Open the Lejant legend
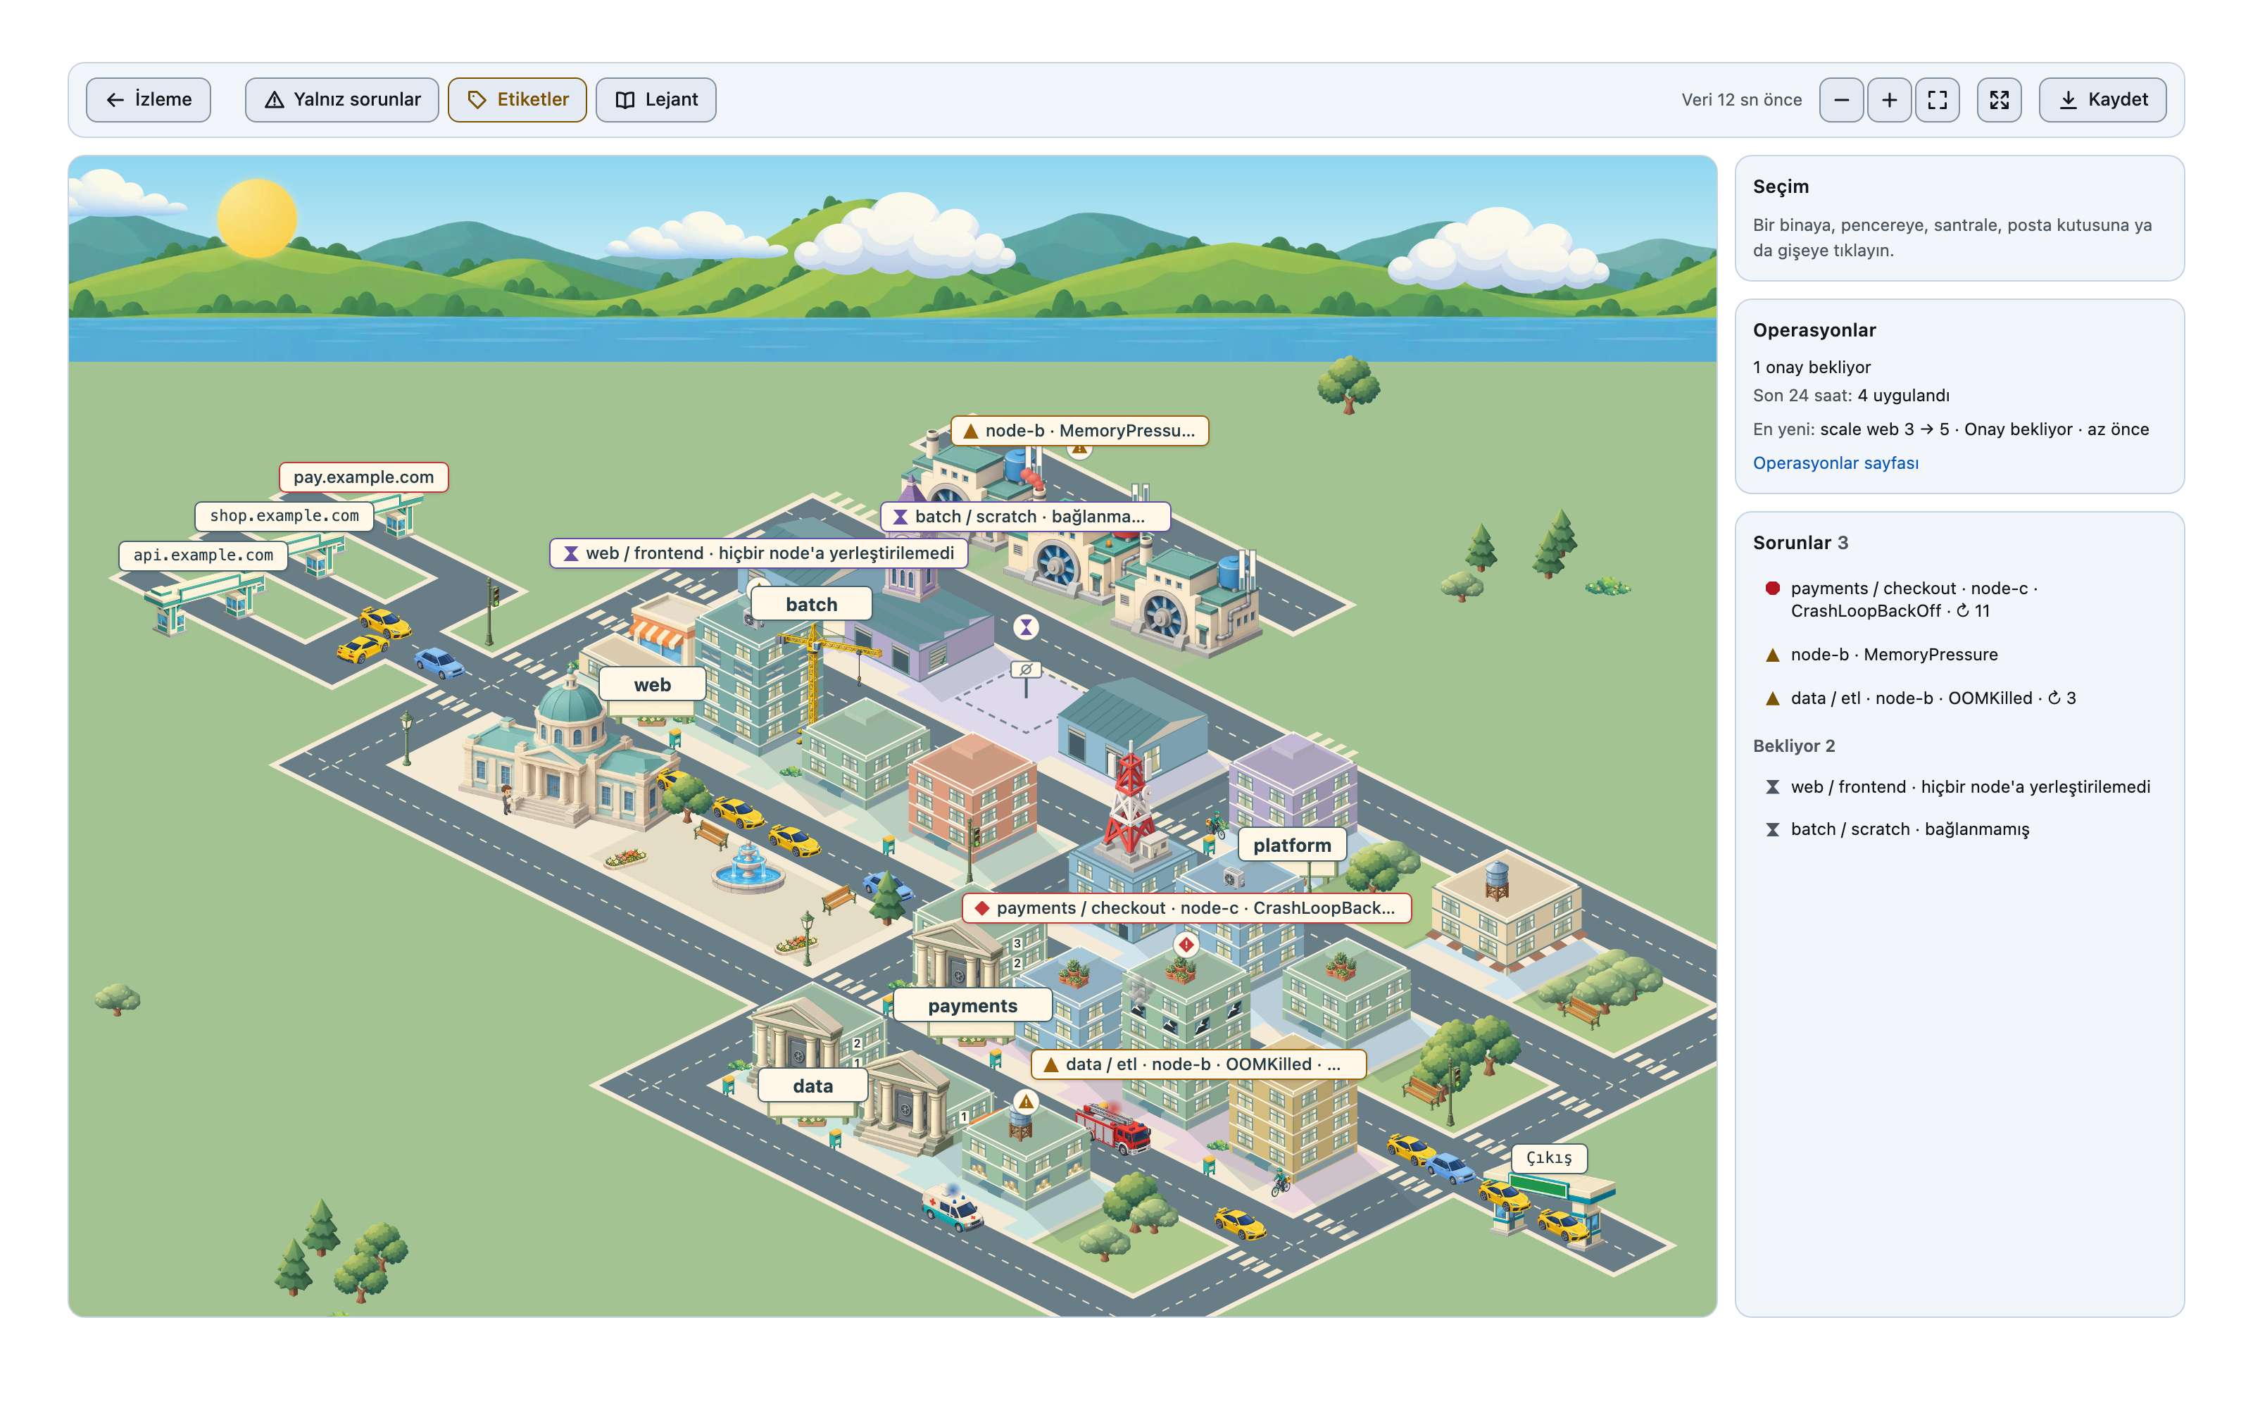Screen dimensions: 2253x1408 (x=655, y=100)
